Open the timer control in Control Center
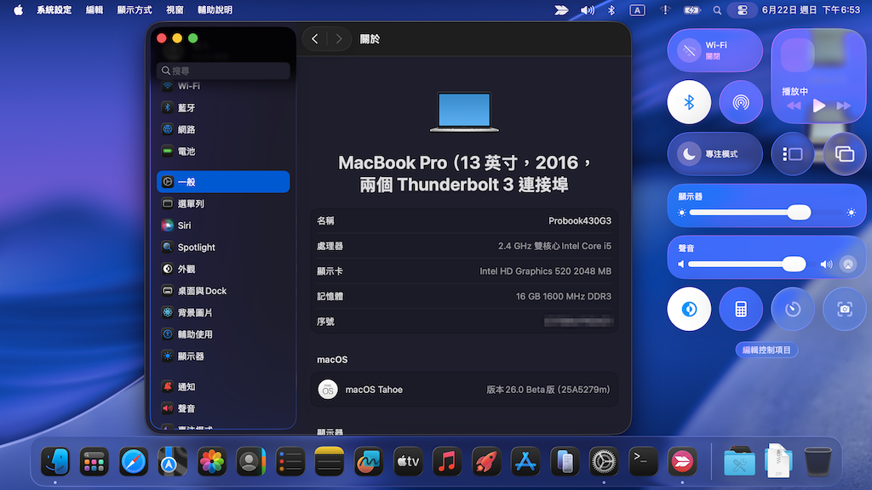The height and width of the screenshot is (490, 872). pyautogui.click(x=793, y=309)
